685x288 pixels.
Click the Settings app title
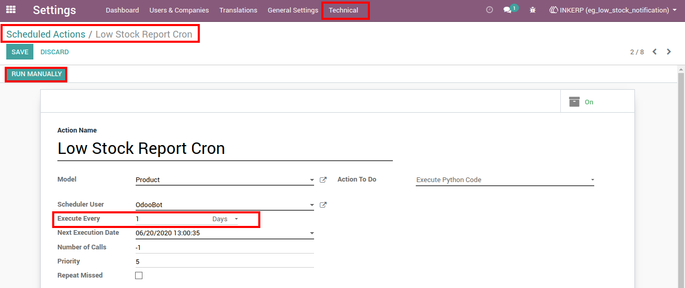54,10
